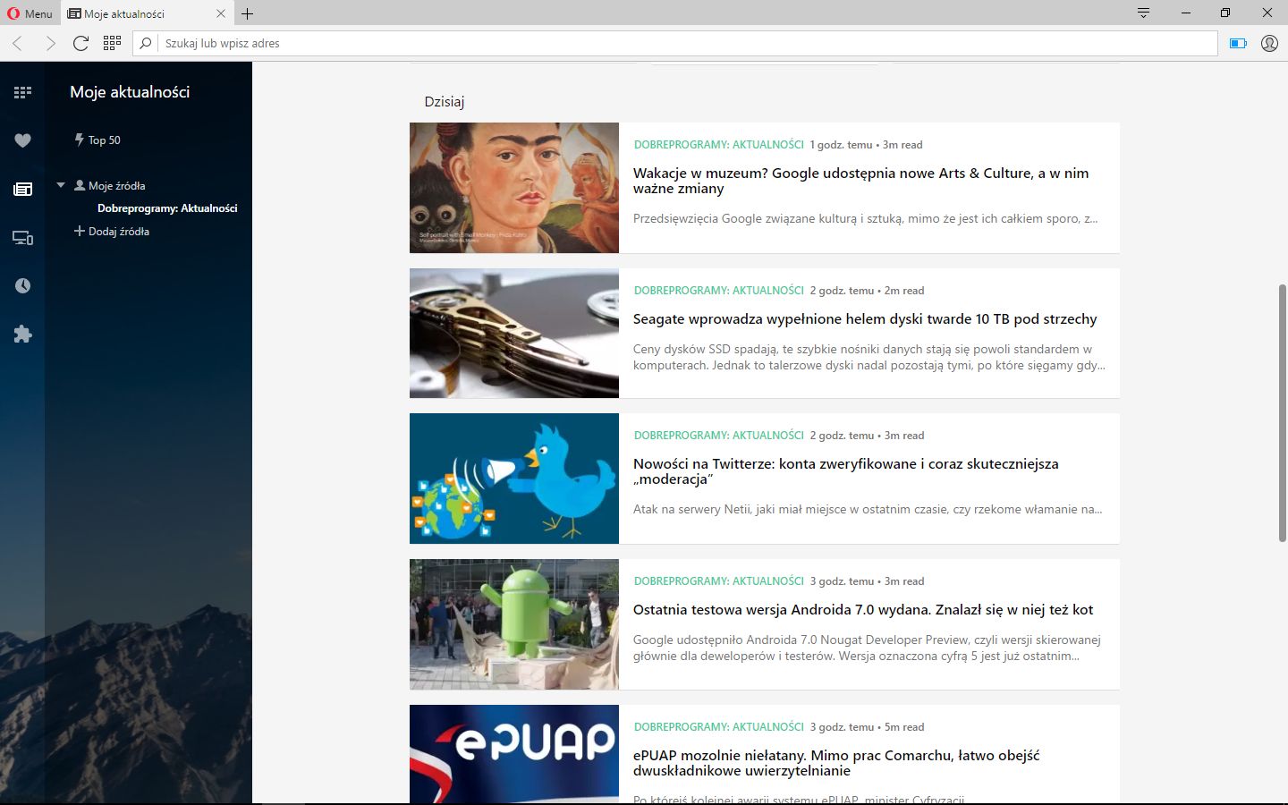Screen dimensions: 1288x805
Task: Open the Top 50 news list
Action: click(x=97, y=140)
